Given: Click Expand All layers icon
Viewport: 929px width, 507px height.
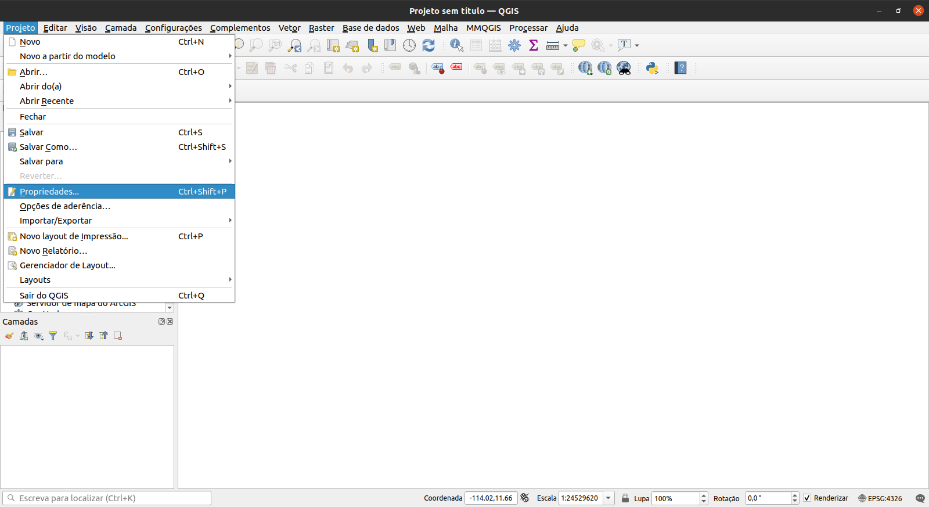Looking at the screenshot, I should point(89,336).
